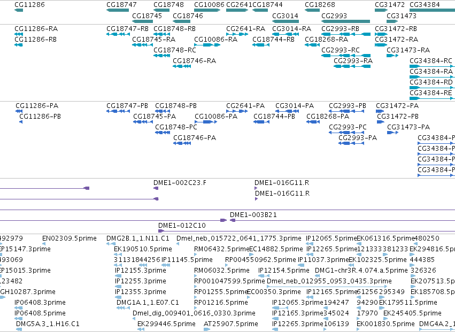Click the CG31472-RB transcript label
Screen dimensions: 455x332
(396, 29)
